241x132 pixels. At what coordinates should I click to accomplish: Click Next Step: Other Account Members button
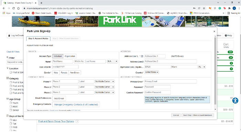pos(198,115)
